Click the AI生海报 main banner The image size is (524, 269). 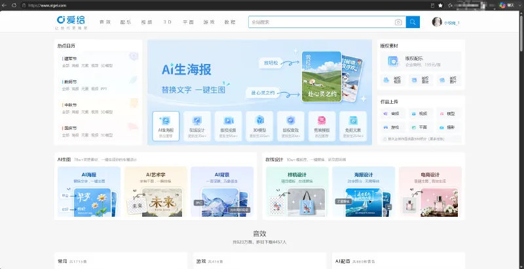(x=259, y=75)
